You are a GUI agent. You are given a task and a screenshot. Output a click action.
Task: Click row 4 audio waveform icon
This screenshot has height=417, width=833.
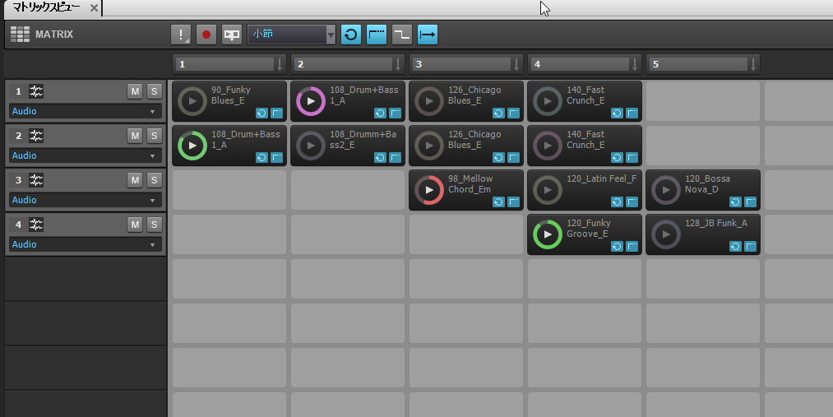(x=36, y=225)
